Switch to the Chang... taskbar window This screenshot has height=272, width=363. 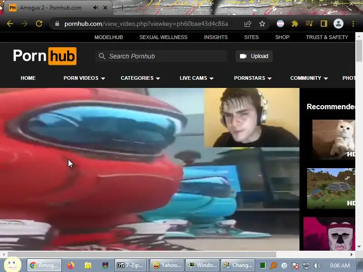pos(238,265)
